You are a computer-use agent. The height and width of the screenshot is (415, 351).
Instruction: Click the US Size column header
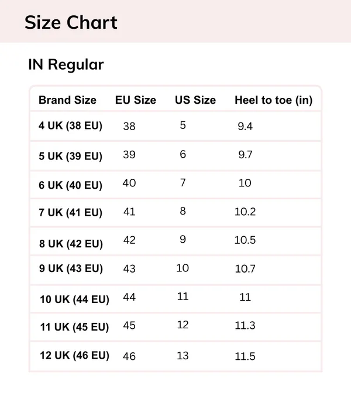(195, 100)
